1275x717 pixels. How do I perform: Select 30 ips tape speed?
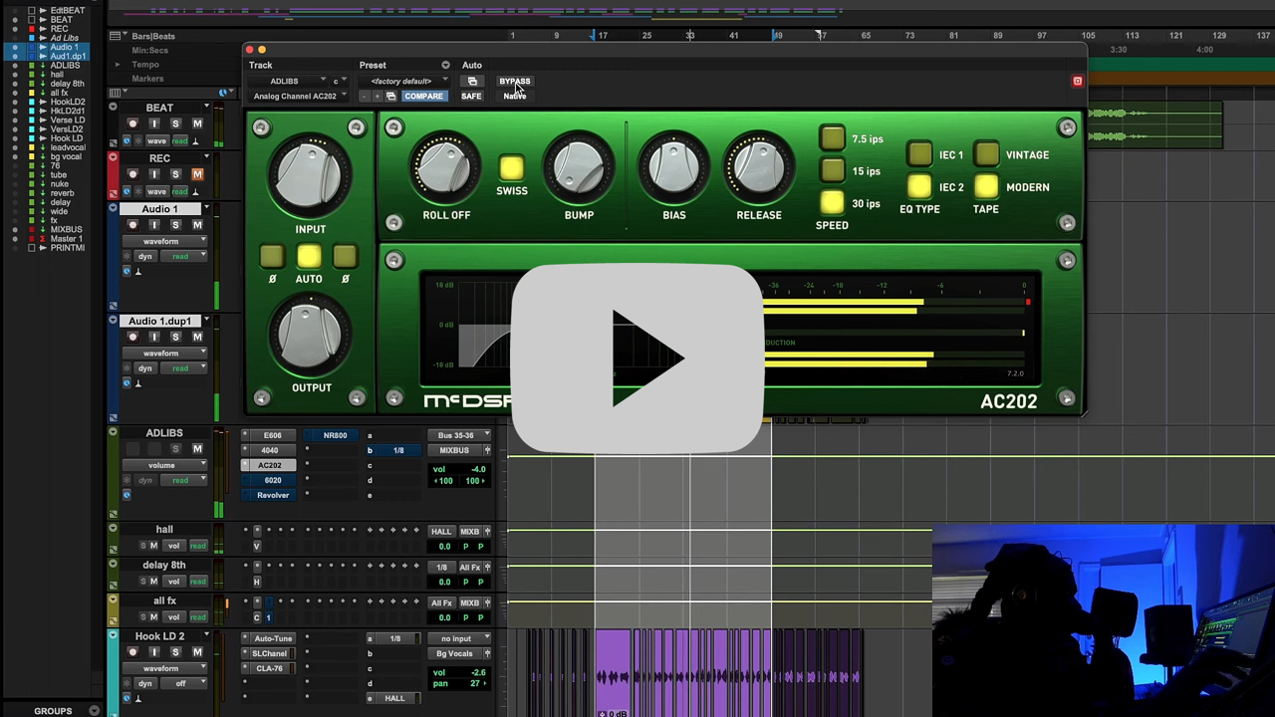(x=832, y=203)
